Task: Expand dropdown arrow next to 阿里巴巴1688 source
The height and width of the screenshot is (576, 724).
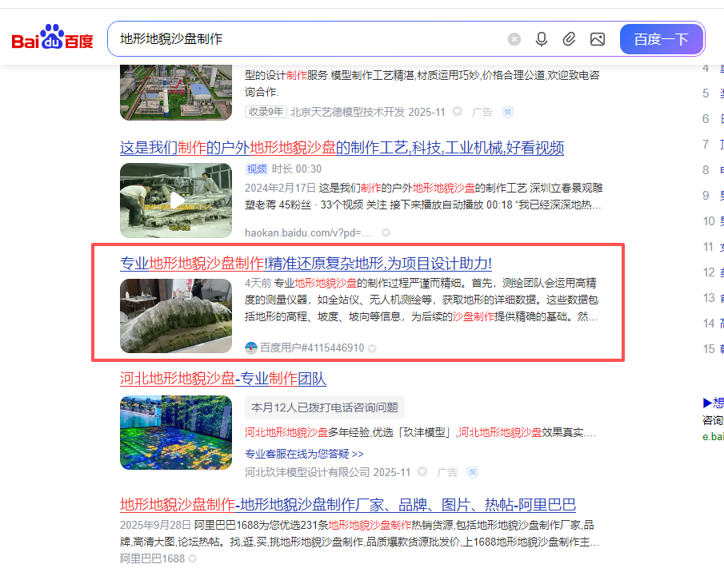Action: (x=194, y=559)
